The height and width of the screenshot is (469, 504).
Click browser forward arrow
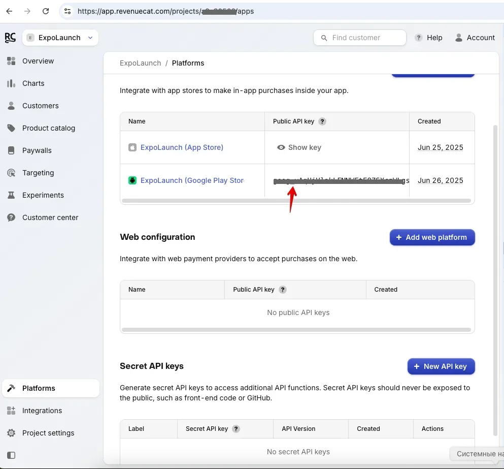(27, 11)
